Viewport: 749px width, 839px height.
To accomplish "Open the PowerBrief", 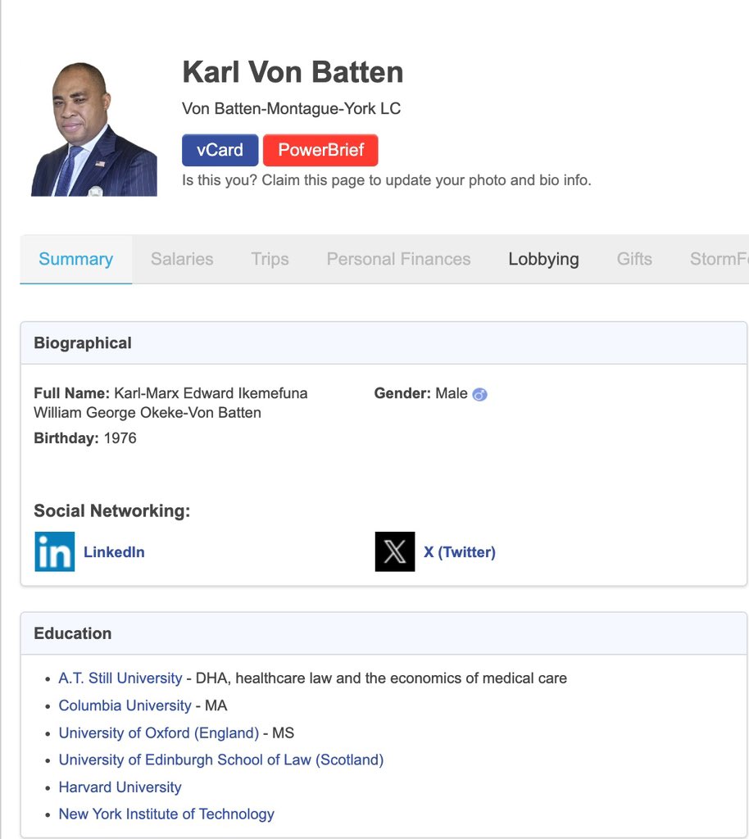I will click(x=320, y=150).
